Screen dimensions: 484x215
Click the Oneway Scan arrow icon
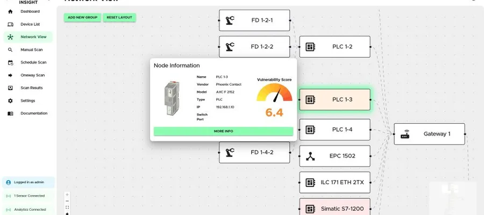tap(10, 75)
